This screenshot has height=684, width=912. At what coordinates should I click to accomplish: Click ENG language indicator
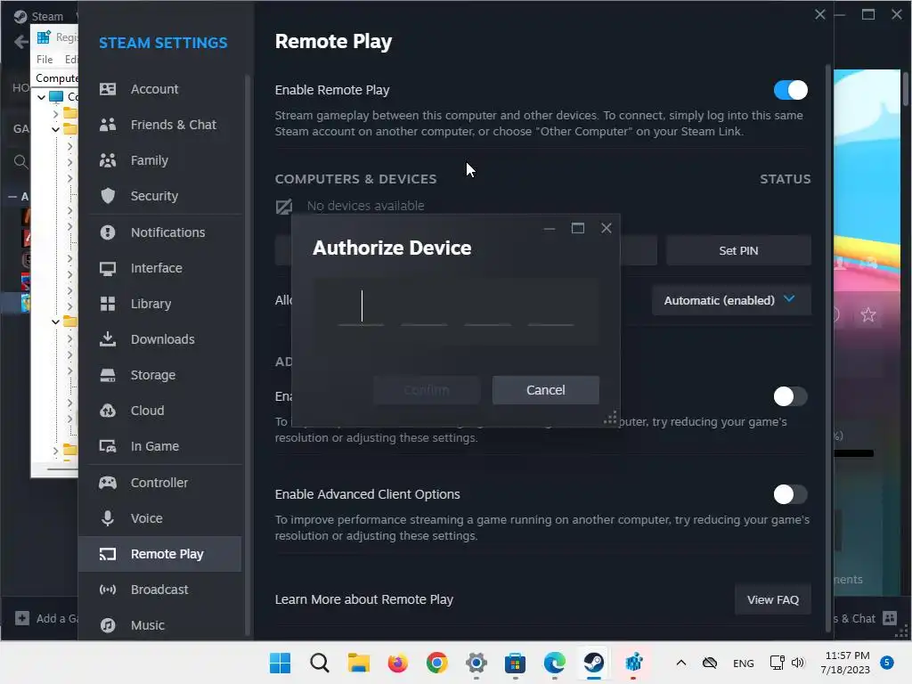[x=744, y=663]
